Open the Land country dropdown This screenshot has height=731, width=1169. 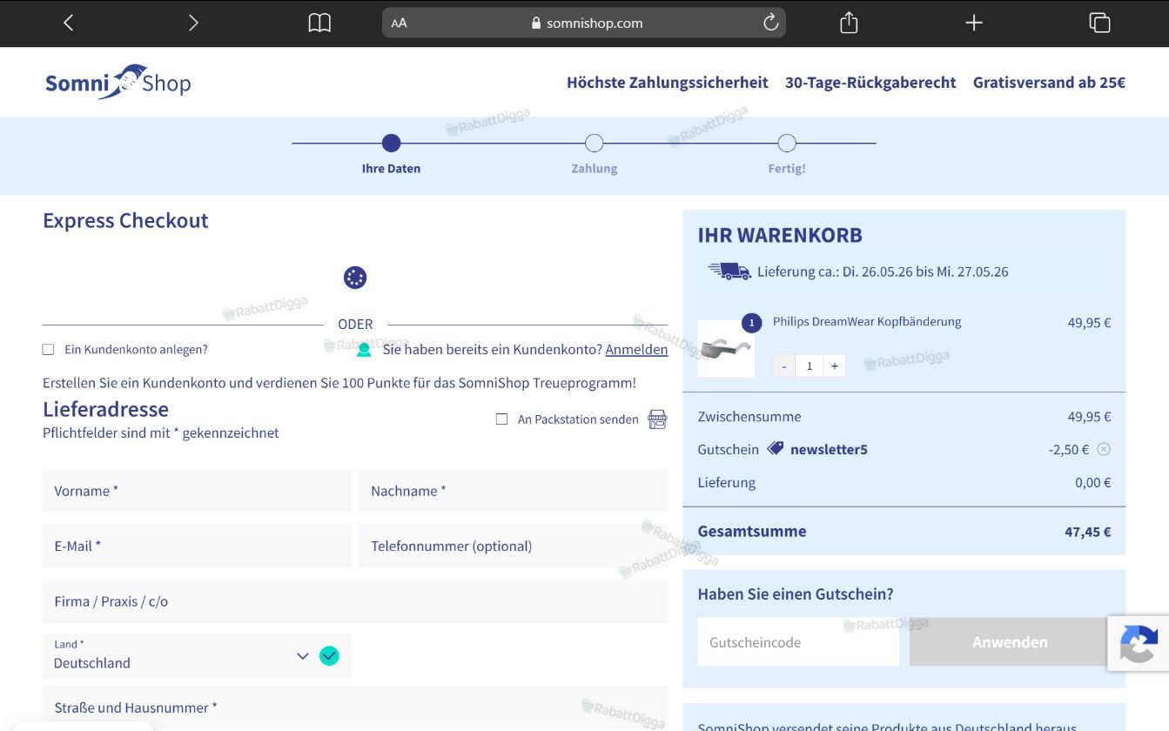pyautogui.click(x=197, y=655)
